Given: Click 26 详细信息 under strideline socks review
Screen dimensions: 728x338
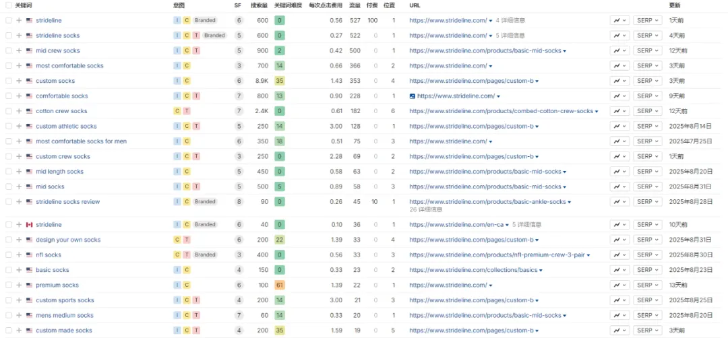Looking at the screenshot, I should tap(426, 209).
